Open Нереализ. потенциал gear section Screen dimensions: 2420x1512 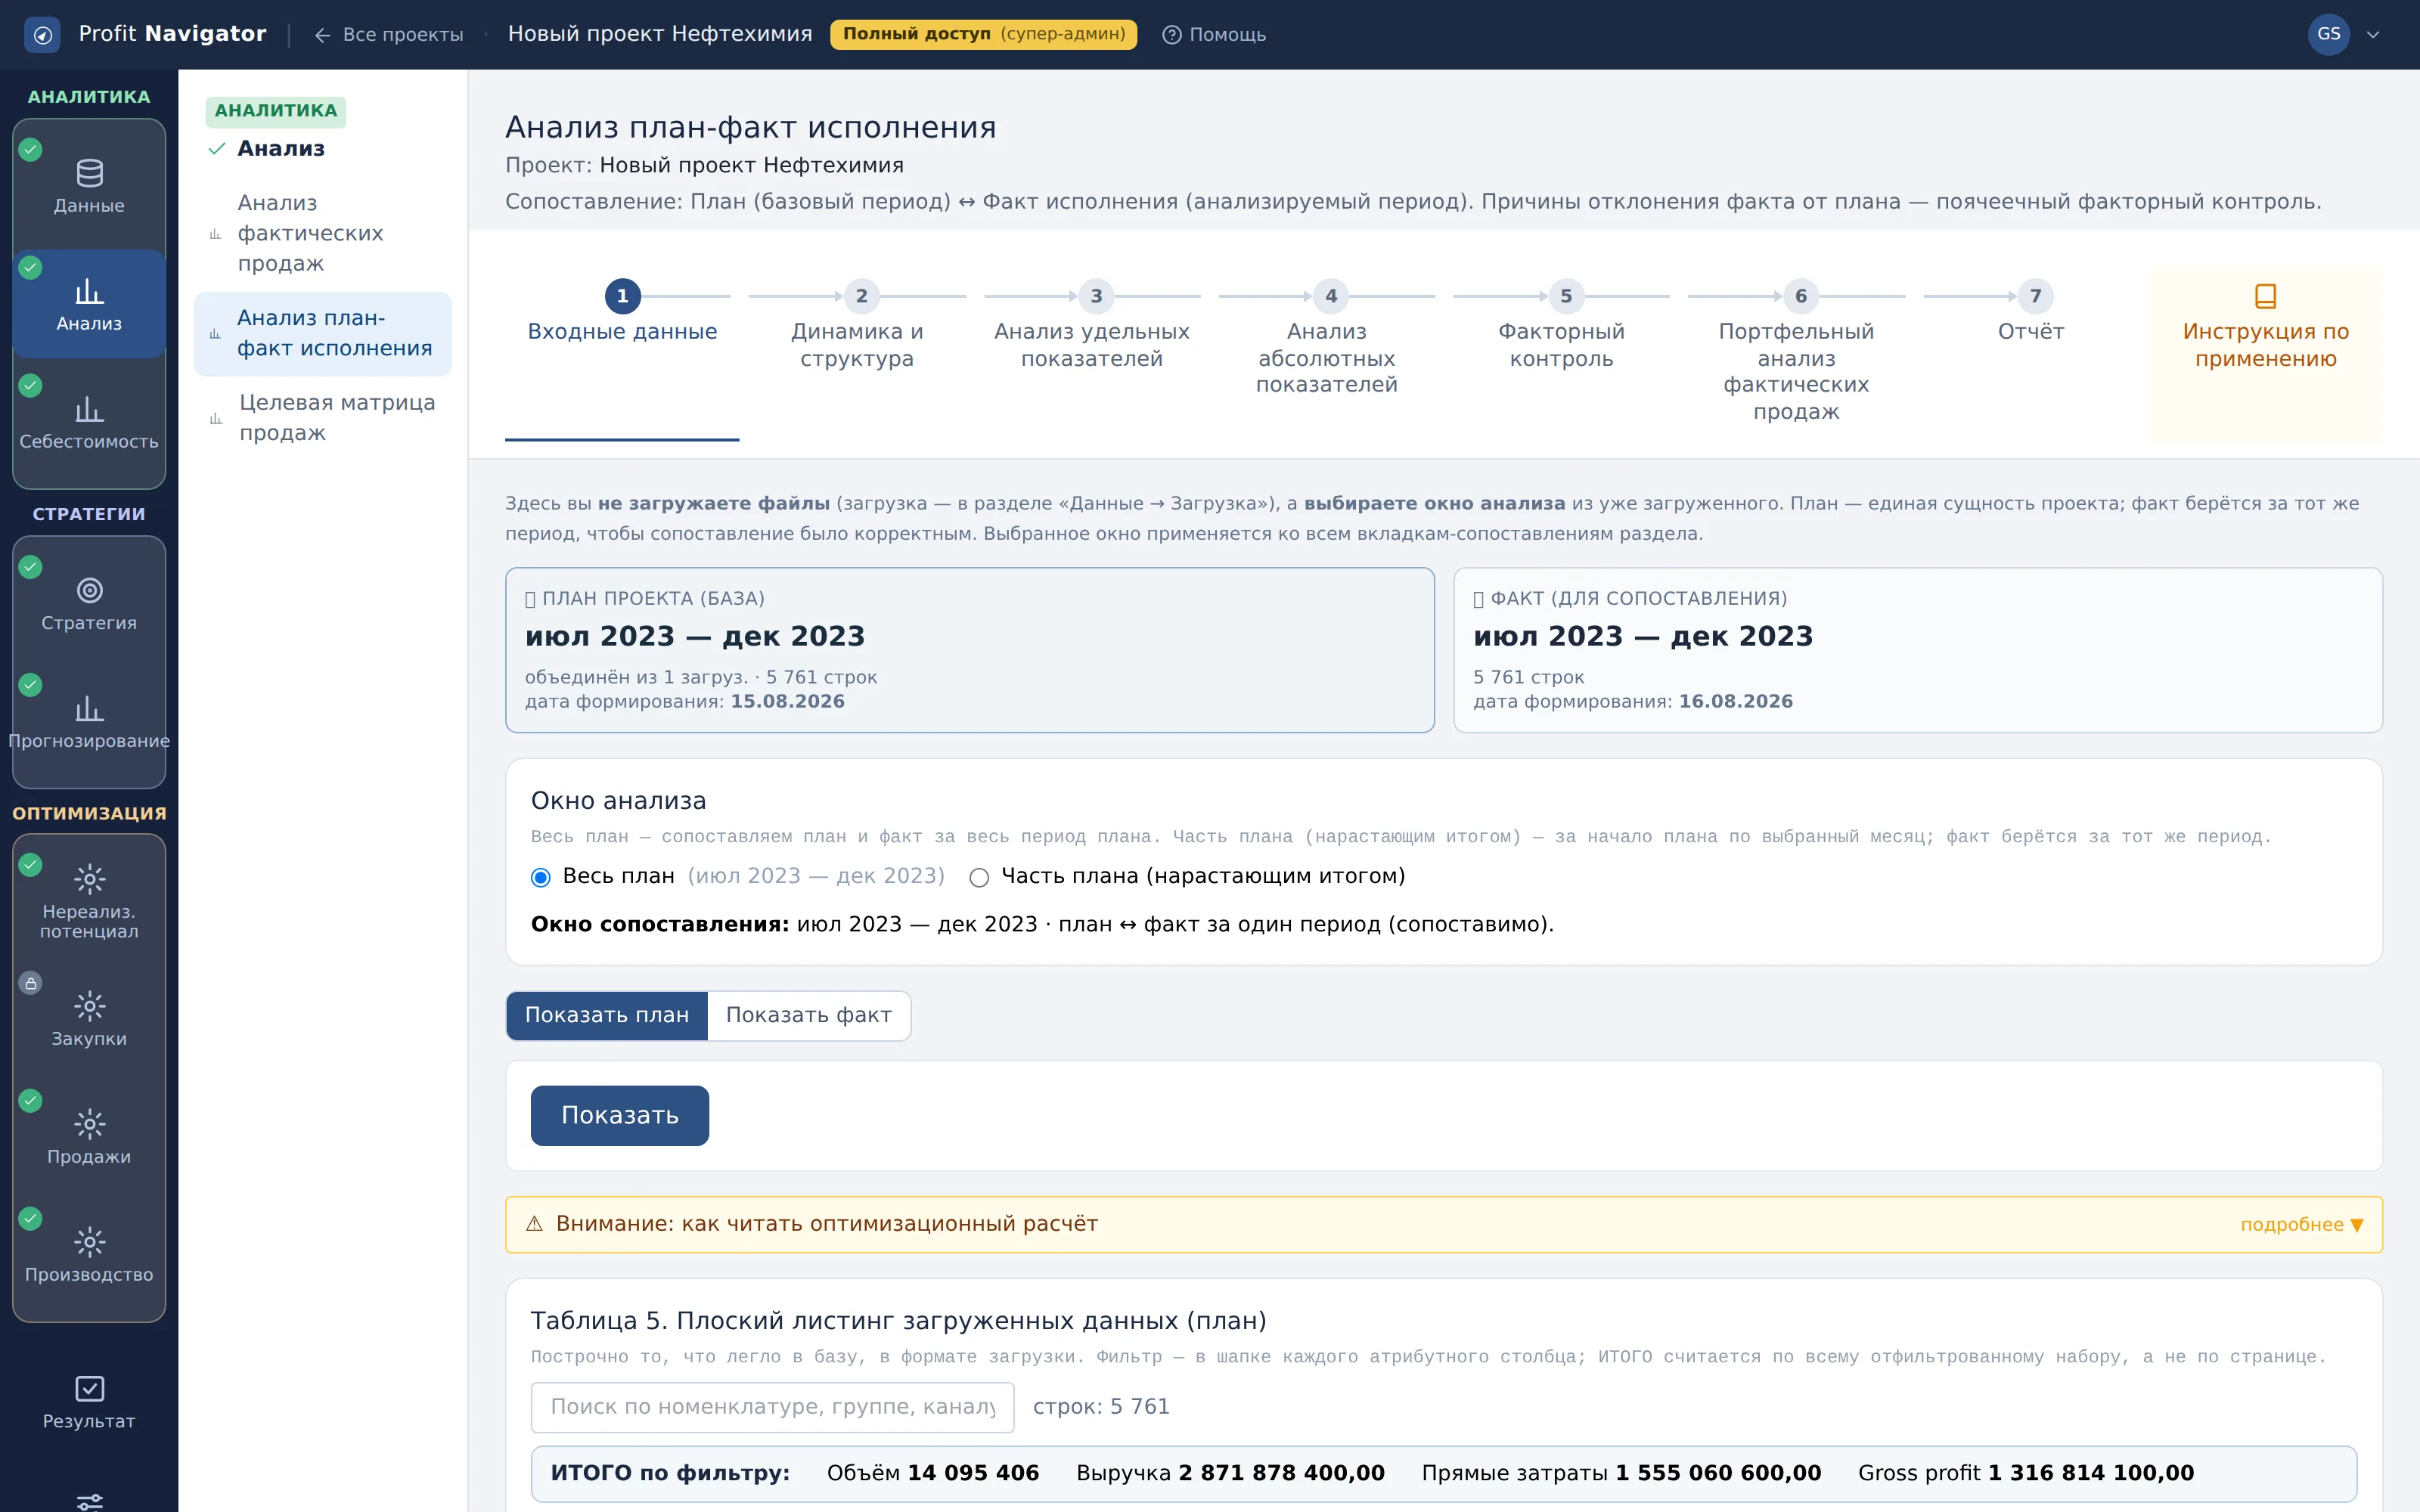click(x=89, y=900)
